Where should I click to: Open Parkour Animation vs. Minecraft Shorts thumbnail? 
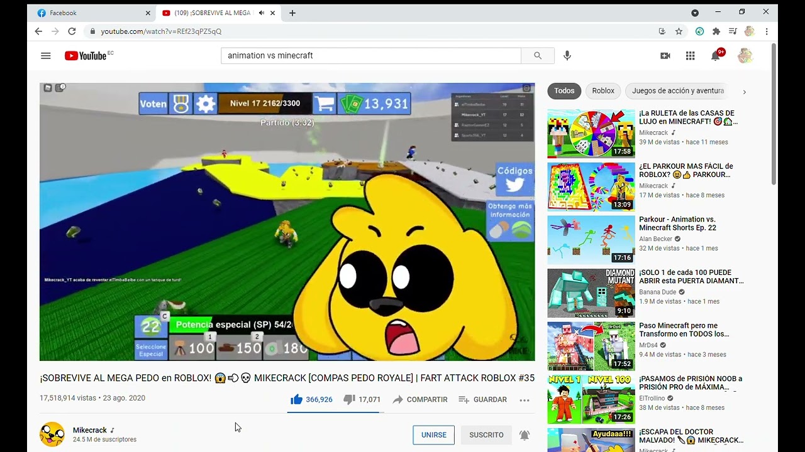591,240
